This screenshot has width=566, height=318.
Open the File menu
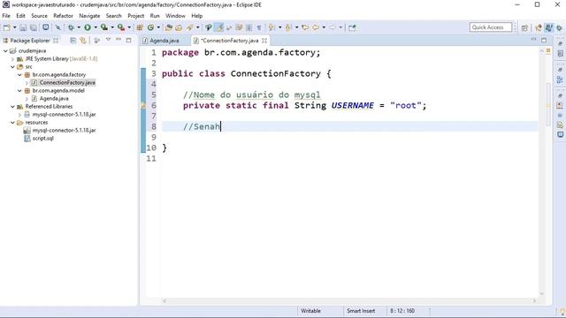6,16
